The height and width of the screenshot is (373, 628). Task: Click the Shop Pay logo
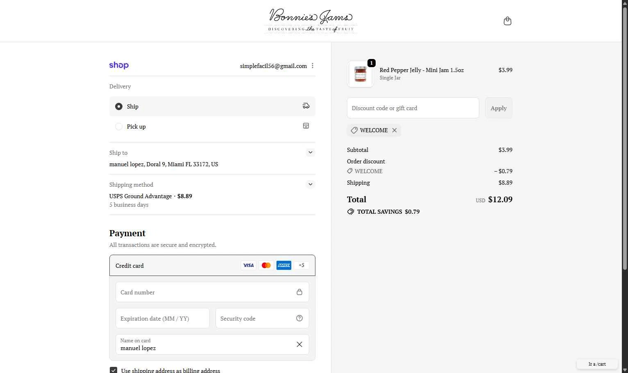[119, 66]
